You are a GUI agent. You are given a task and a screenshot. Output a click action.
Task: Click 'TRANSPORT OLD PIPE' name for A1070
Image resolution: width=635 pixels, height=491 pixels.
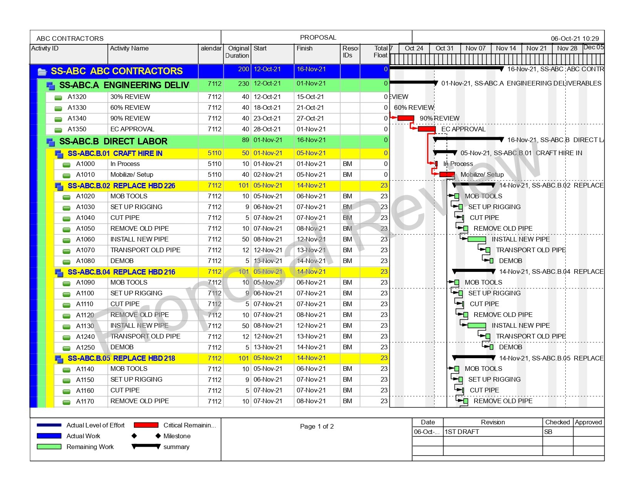[x=145, y=250]
